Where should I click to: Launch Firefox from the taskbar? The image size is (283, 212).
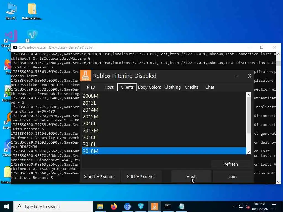pyautogui.click(x=114, y=206)
